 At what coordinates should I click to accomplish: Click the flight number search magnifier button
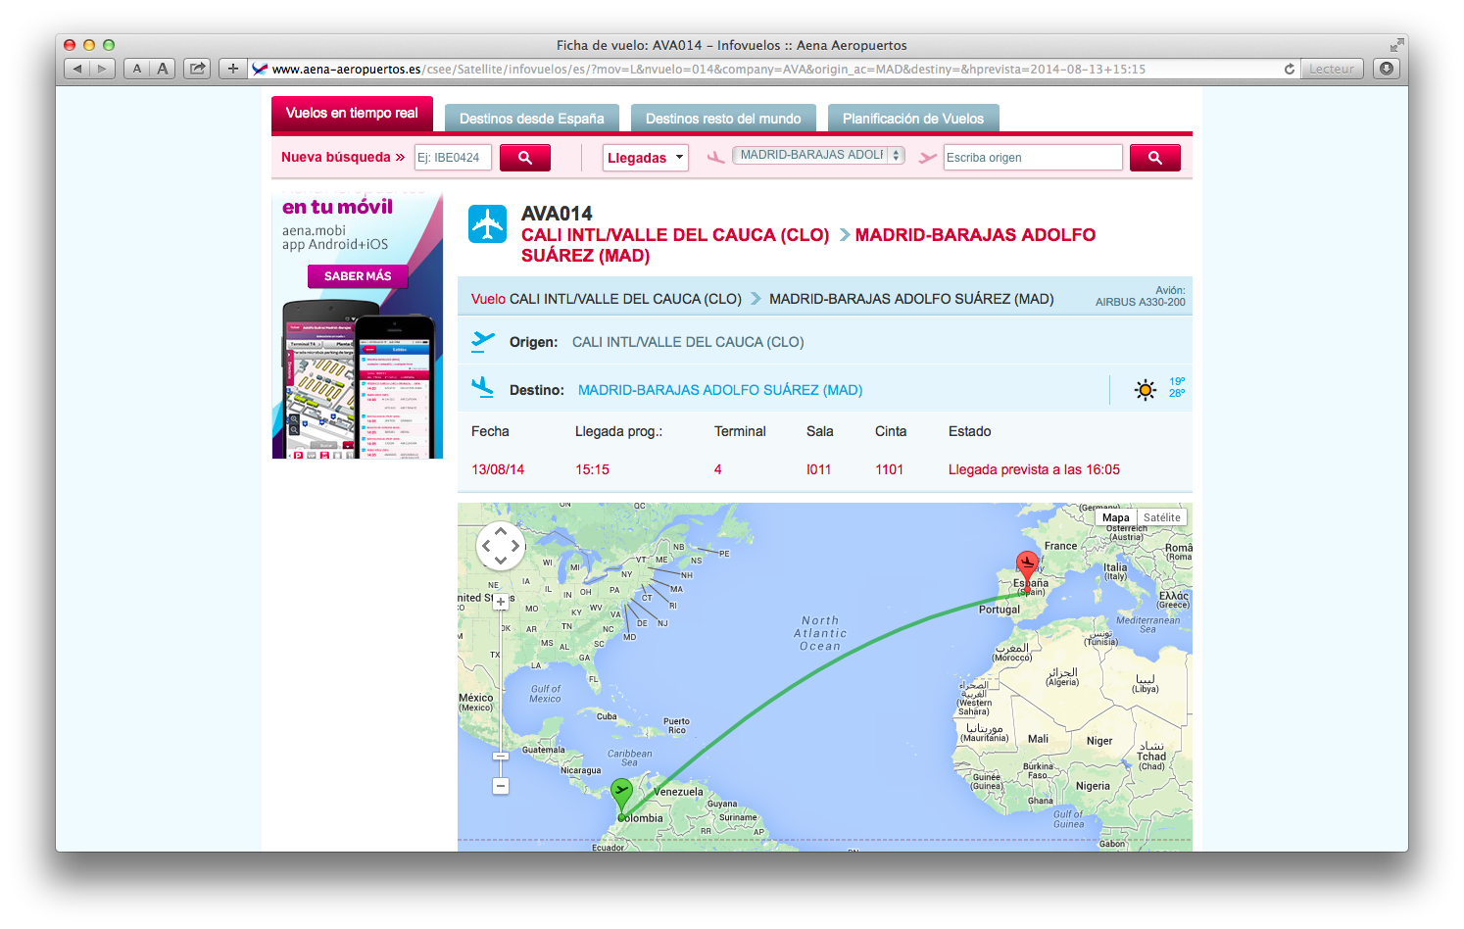pos(524,158)
